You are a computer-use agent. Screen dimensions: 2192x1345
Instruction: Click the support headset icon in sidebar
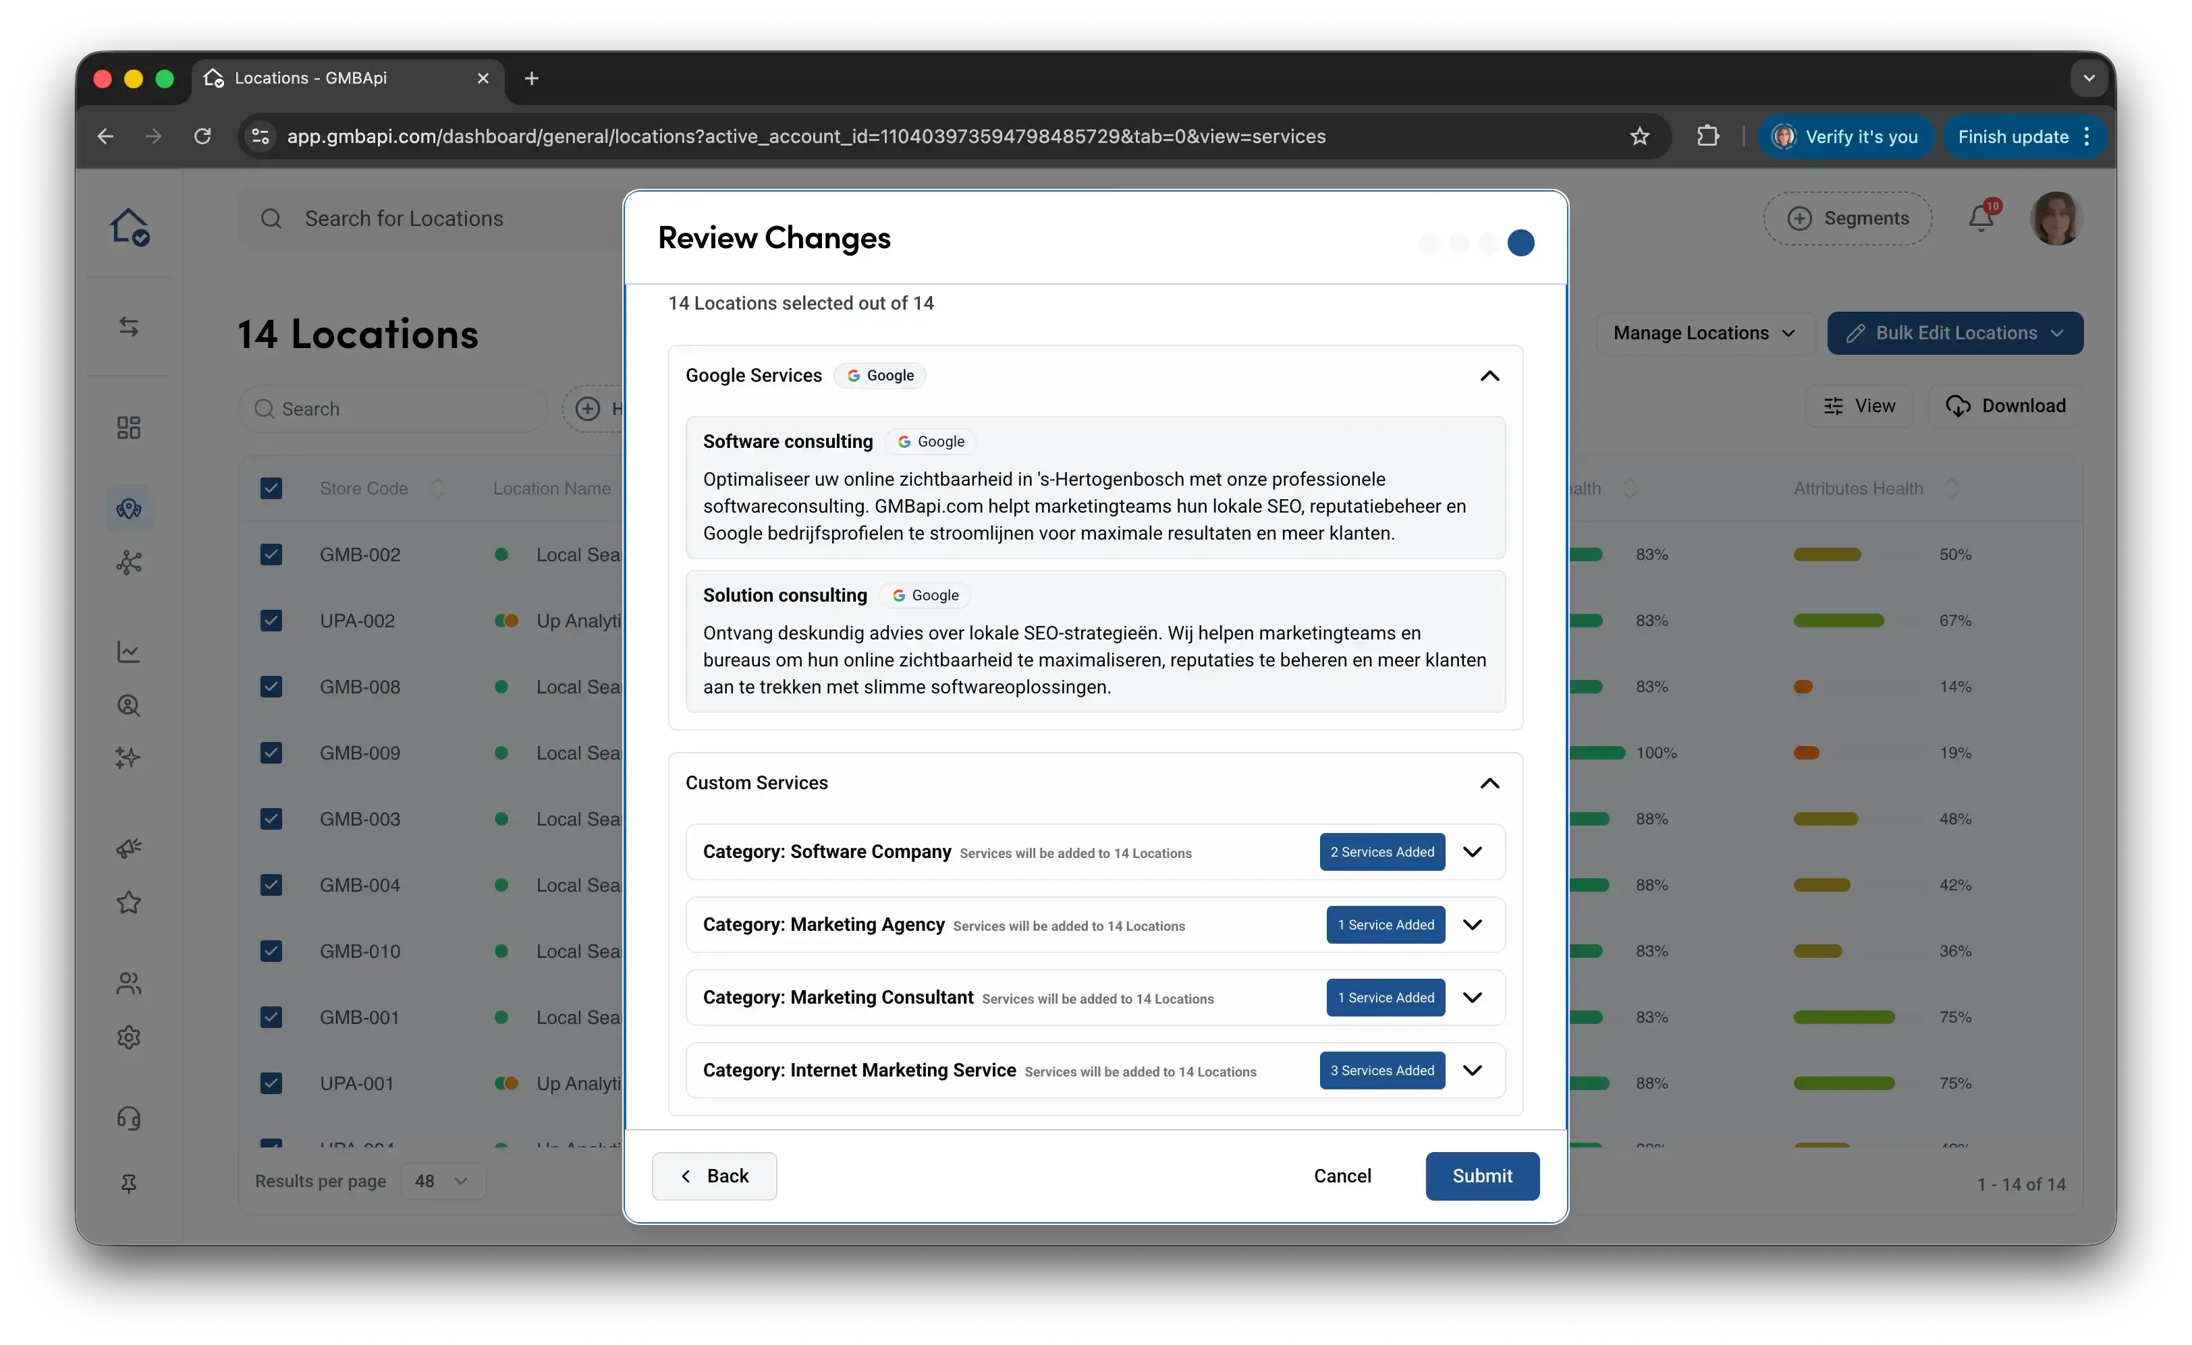[x=129, y=1118]
